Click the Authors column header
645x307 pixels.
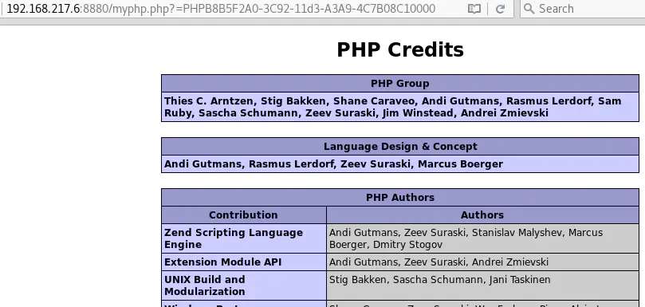(482, 215)
